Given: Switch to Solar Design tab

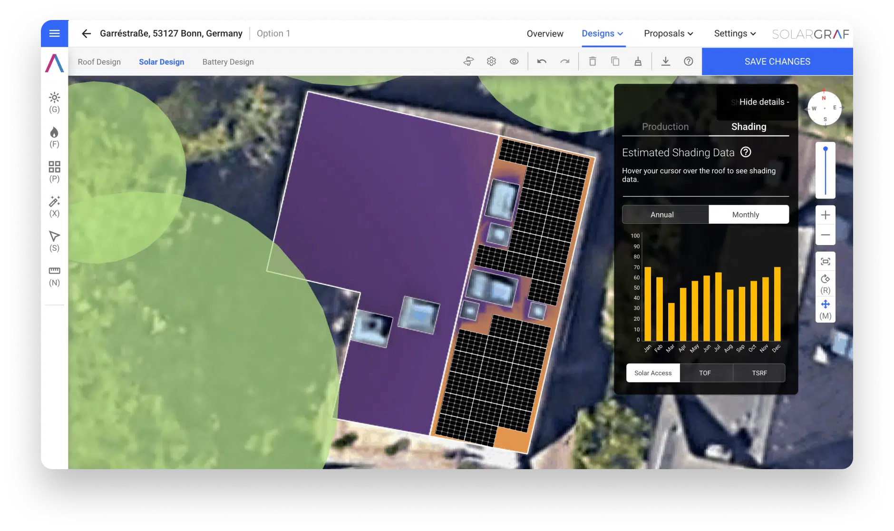Looking at the screenshot, I should click(x=162, y=62).
